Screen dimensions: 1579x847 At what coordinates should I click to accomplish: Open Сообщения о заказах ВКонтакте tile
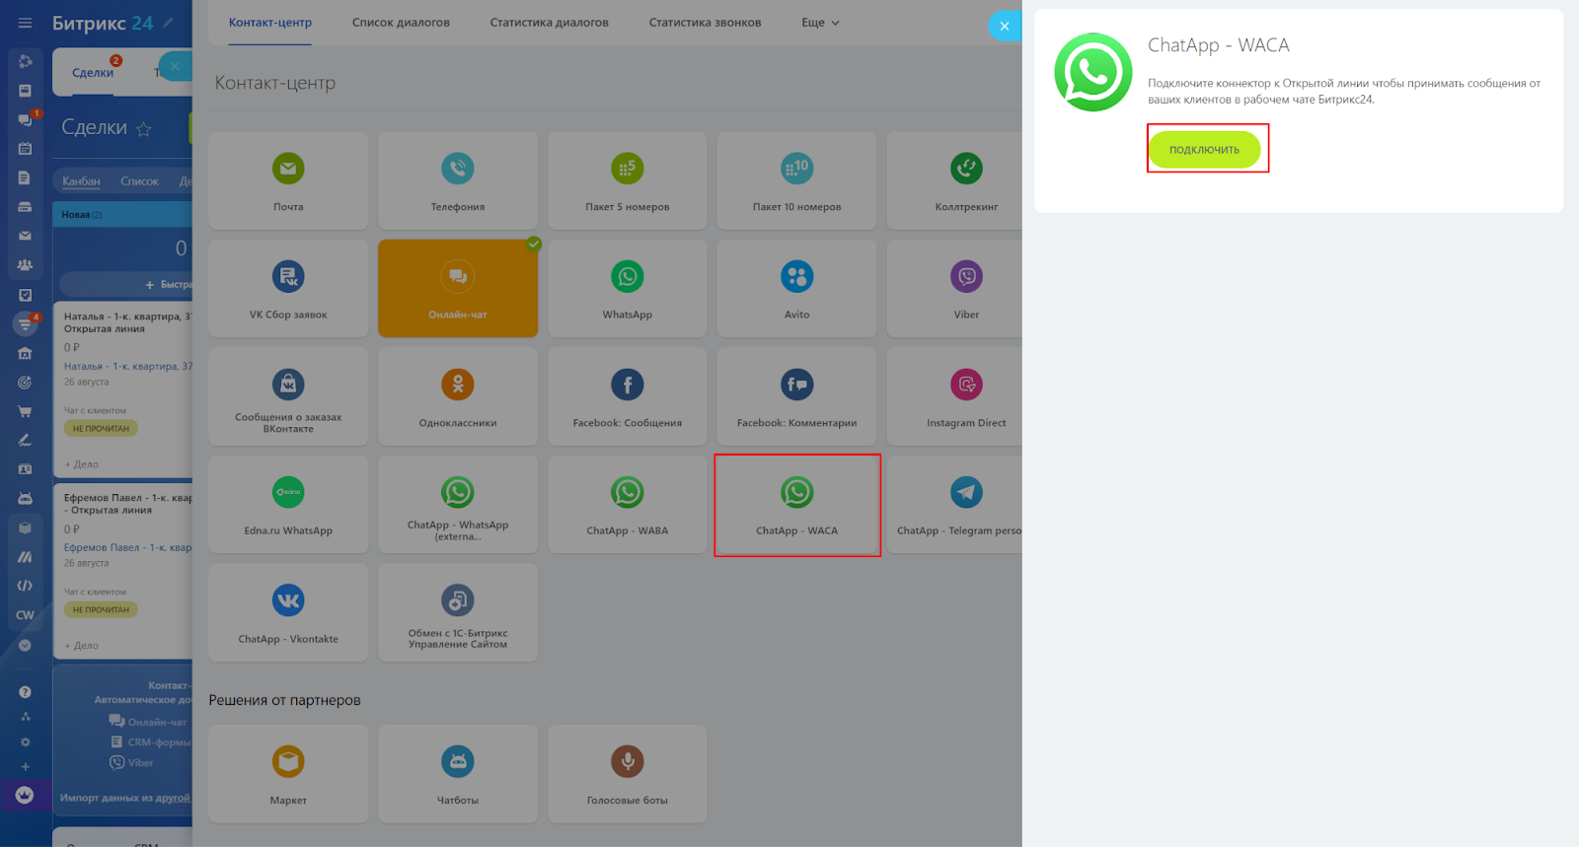click(x=288, y=396)
